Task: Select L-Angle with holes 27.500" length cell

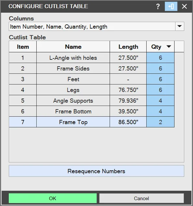Action: click(128, 58)
